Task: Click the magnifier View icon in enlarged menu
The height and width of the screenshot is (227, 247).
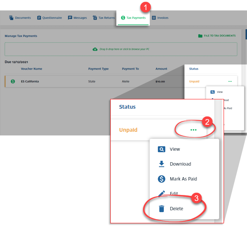Action: pos(162,149)
